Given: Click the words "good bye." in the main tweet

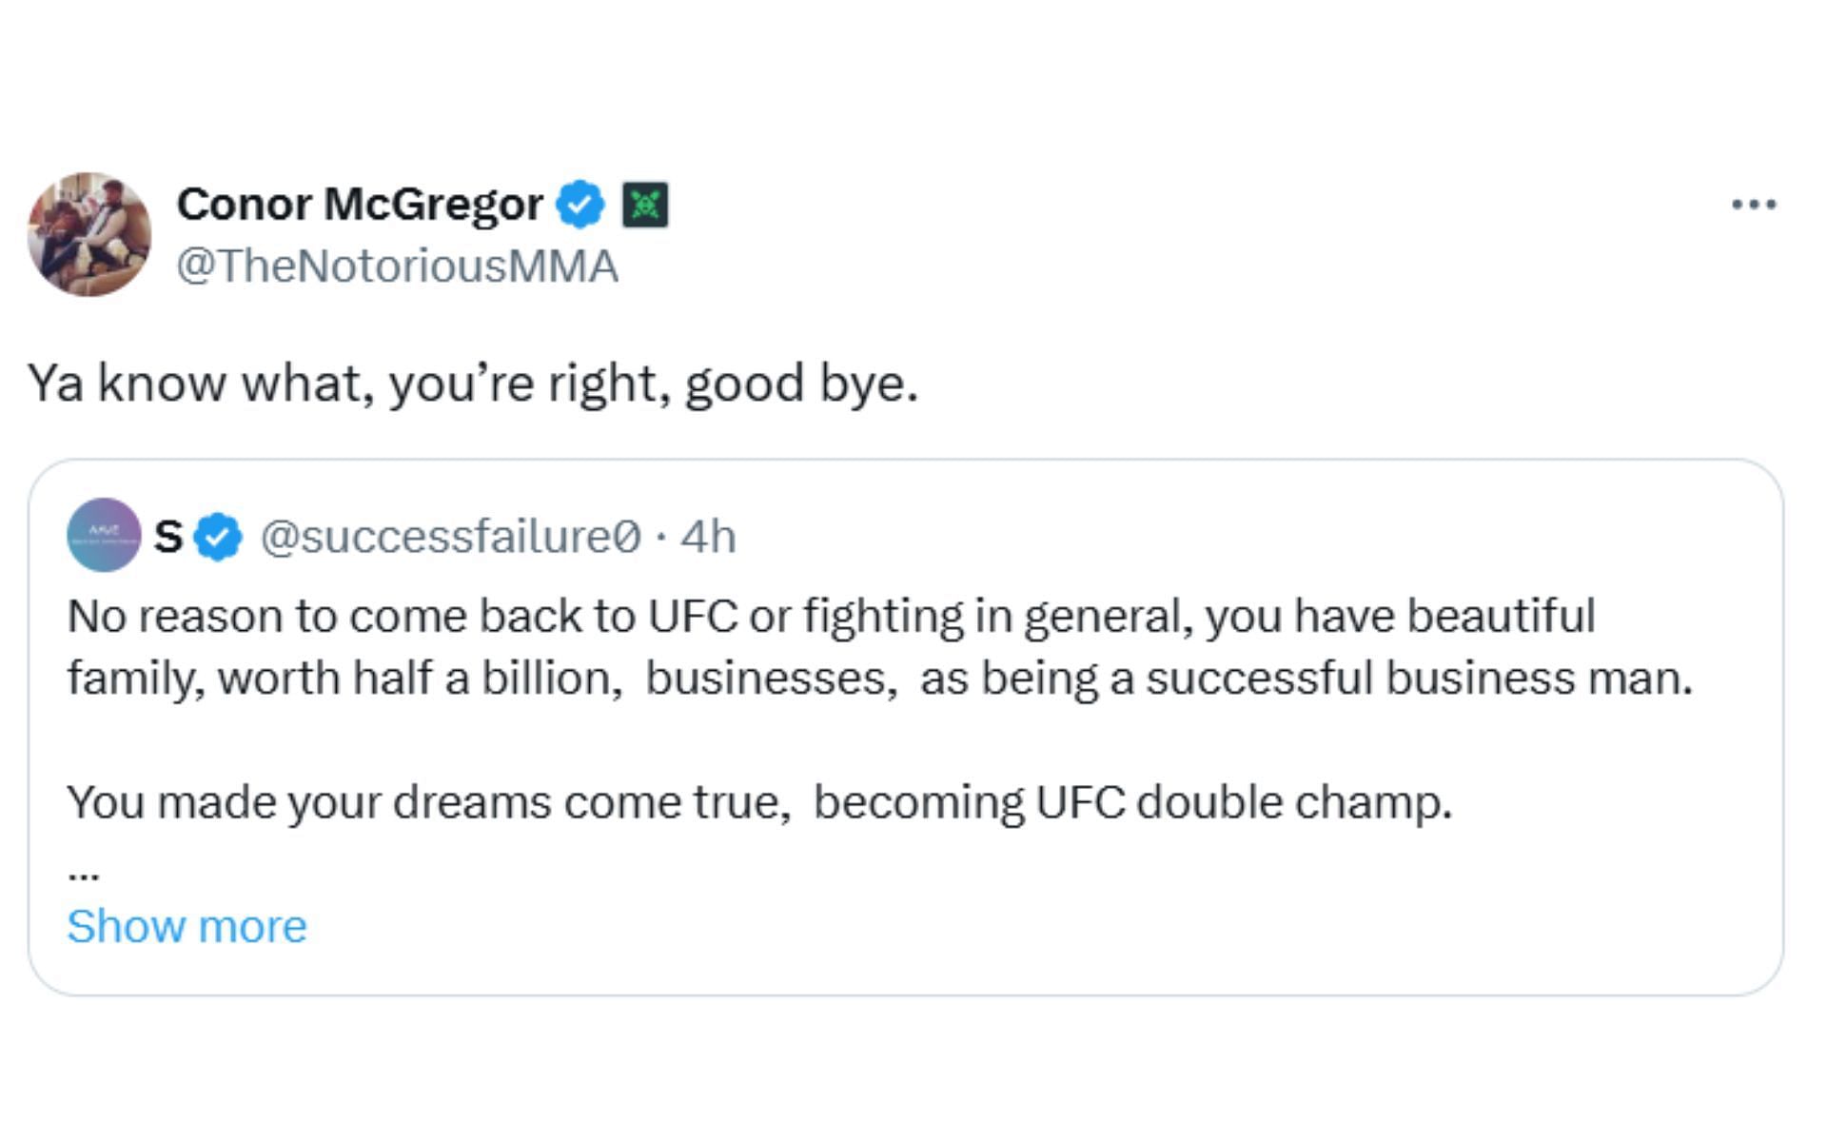Looking at the screenshot, I should pos(801,384).
